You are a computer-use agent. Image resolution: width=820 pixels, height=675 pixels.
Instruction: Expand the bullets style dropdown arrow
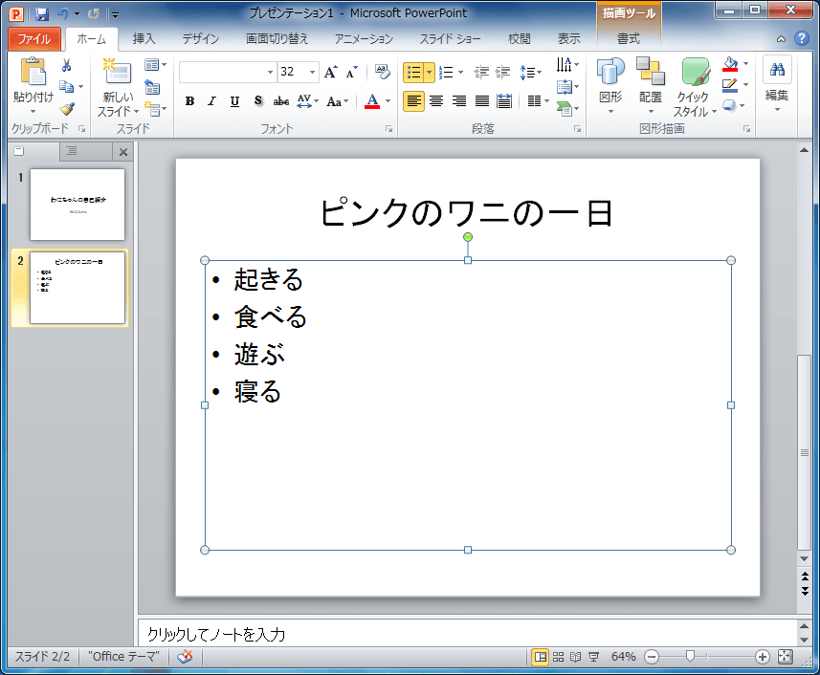click(x=430, y=73)
